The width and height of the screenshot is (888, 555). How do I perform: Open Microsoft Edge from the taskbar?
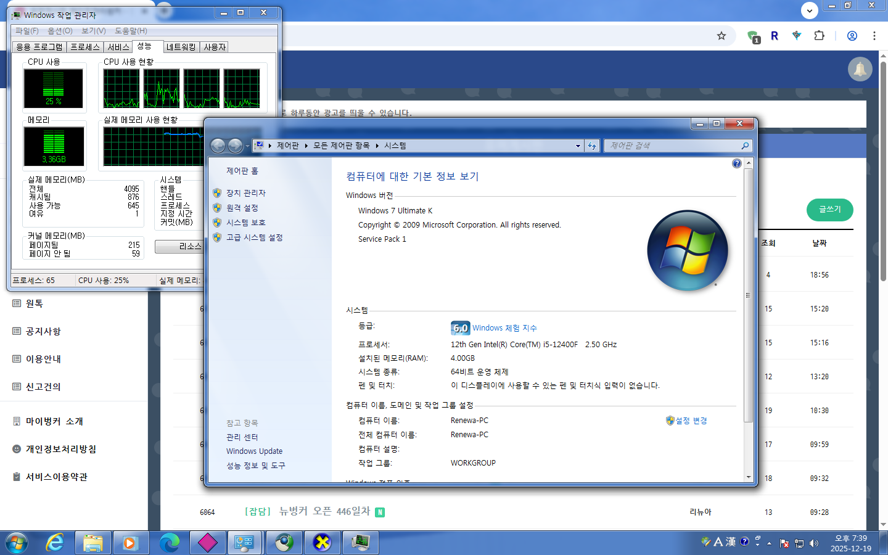[169, 543]
